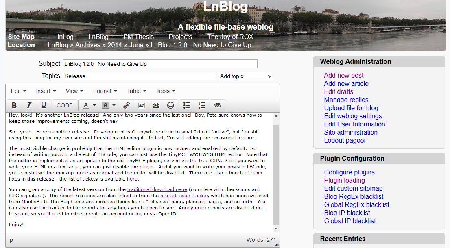Viewport: 450px width, 248px height.
Task: Open the background color dropdown arrow
Action: click(x=114, y=105)
